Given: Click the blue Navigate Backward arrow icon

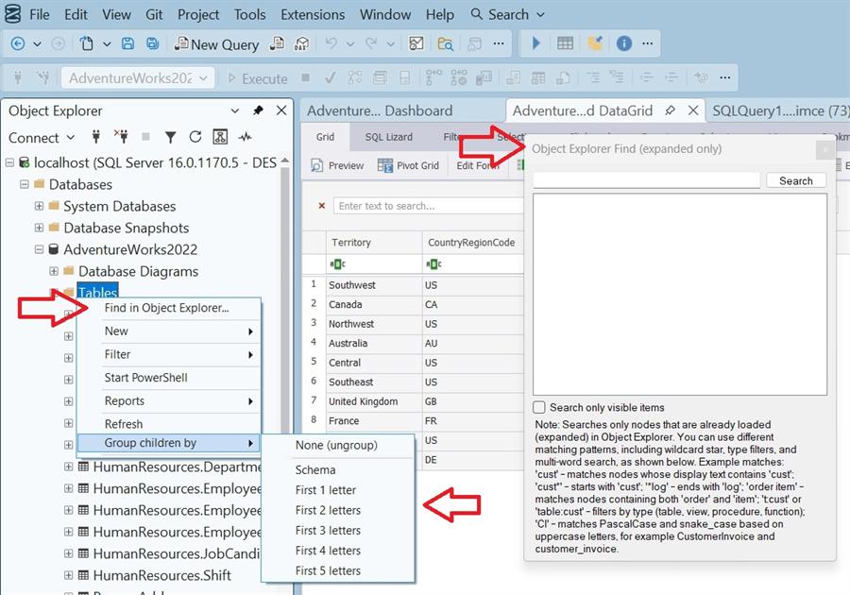Looking at the screenshot, I should (18, 43).
